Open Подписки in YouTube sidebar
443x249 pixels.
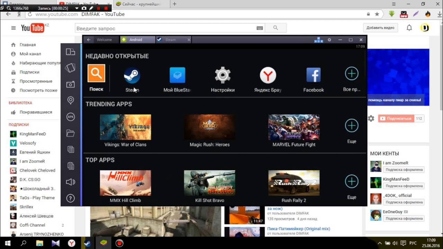pos(29,72)
